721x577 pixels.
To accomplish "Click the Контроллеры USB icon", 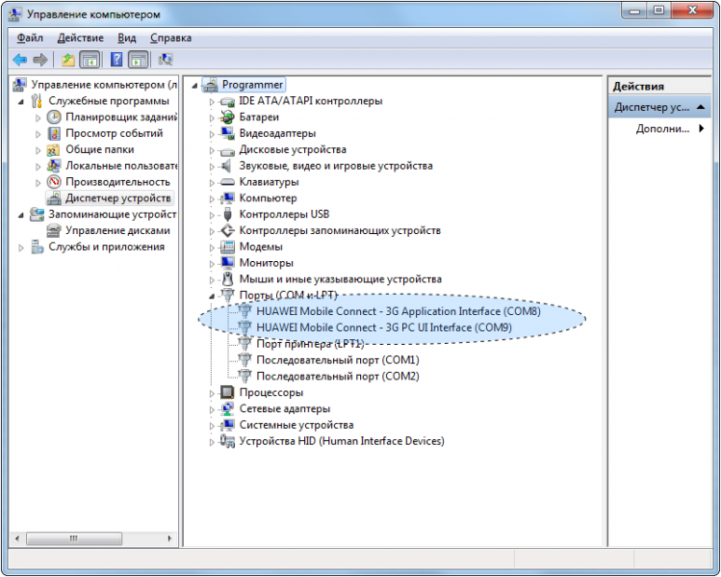I will click(x=227, y=215).
